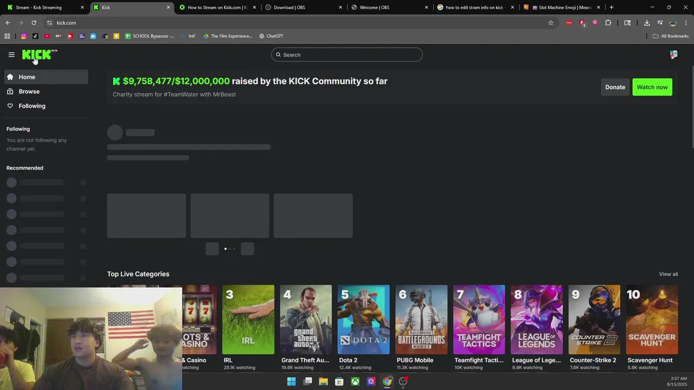This screenshot has height=390, width=694.
Task: Switch to the How to Stream on Kick.com tab
Action: tap(217, 8)
